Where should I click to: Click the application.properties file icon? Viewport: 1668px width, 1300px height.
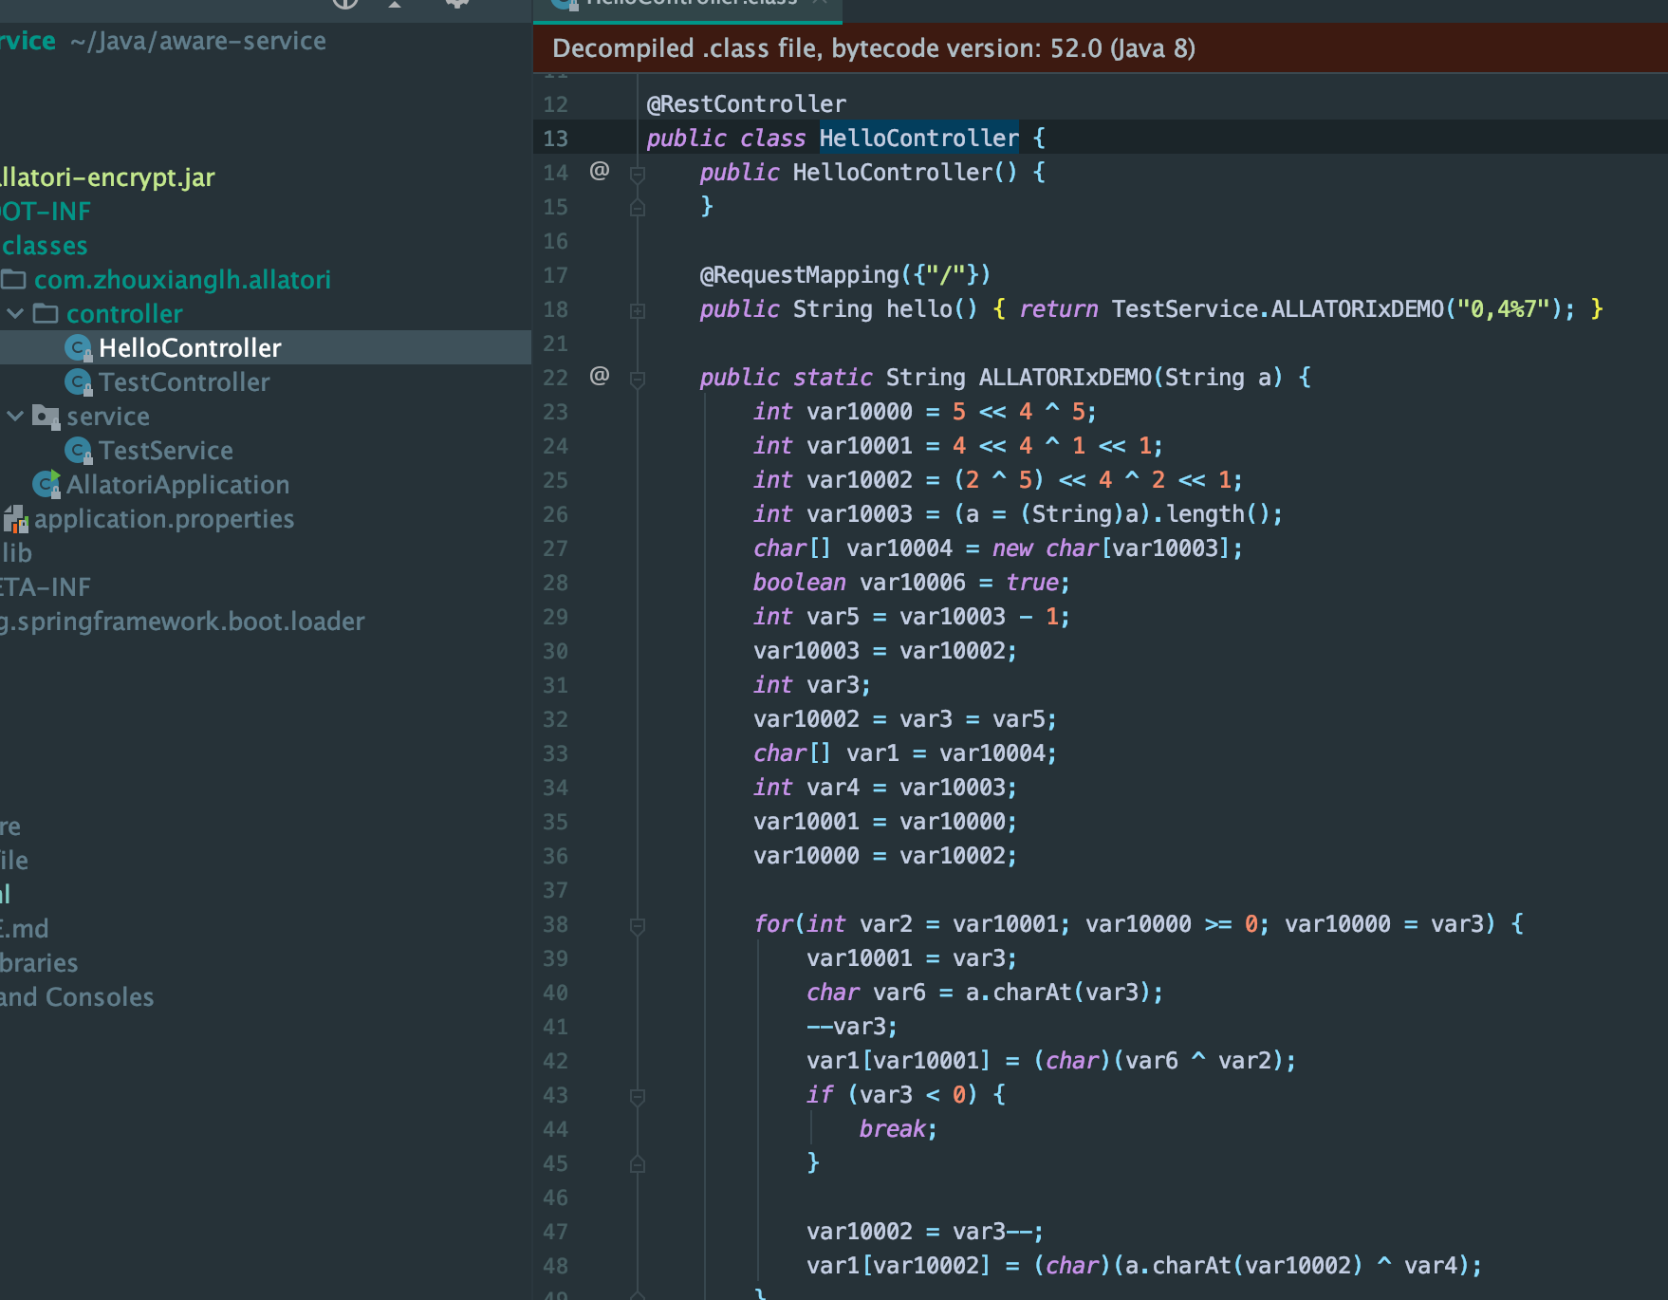(x=15, y=519)
